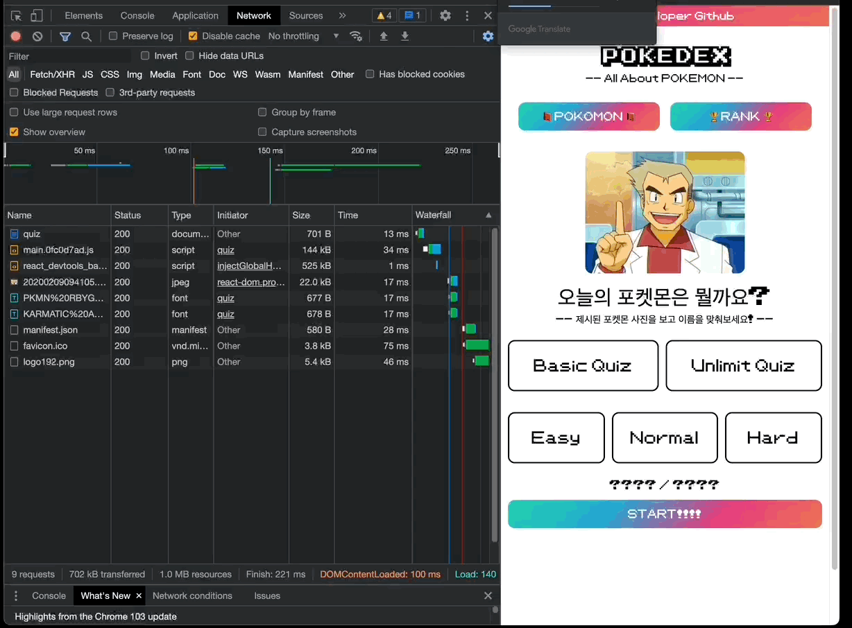This screenshot has width=852, height=628.
Task: Choose Easy difficulty
Action: [556, 437]
